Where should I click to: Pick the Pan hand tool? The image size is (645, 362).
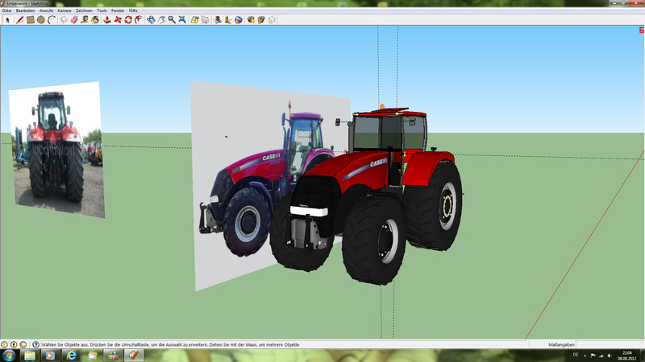(x=161, y=19)
